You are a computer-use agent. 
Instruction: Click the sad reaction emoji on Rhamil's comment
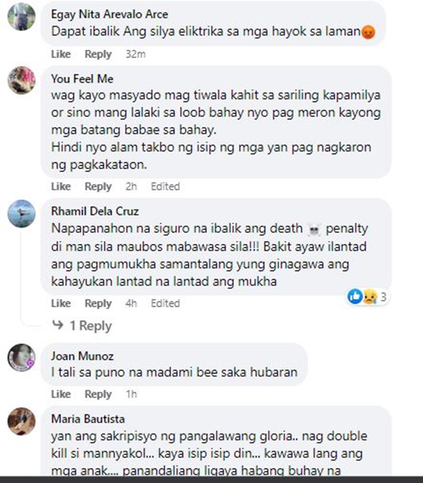point(370,297)
